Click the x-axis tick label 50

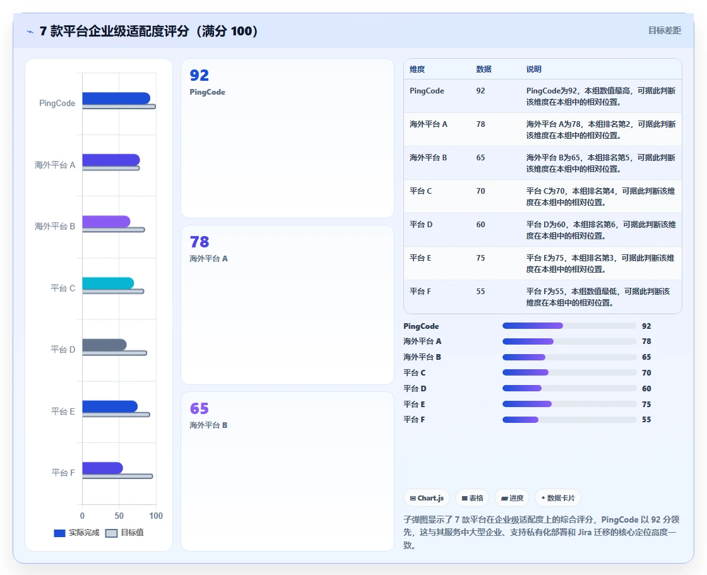click(119, 516)
